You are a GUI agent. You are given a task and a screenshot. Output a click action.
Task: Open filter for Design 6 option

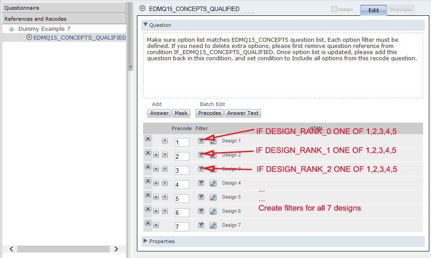tap(201, 211)
